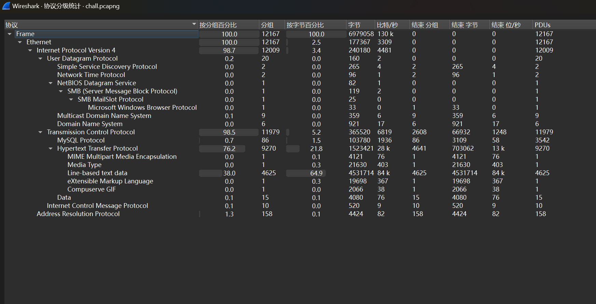The width and height of the screenshot is (596, 304).
Task: Collapse the Frame tree node
Action: click(10, 34)
